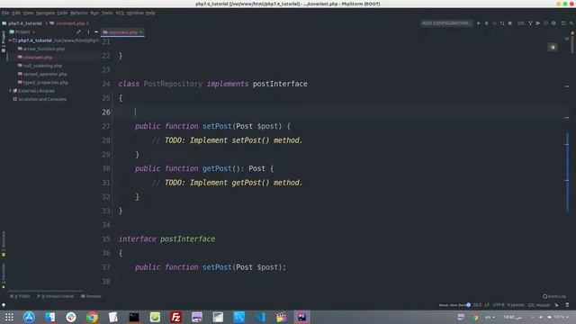Click the Run play icon in toolbar
Image resolution: width=576 pixels, height=324 pixels.
(x=478, y=23)
